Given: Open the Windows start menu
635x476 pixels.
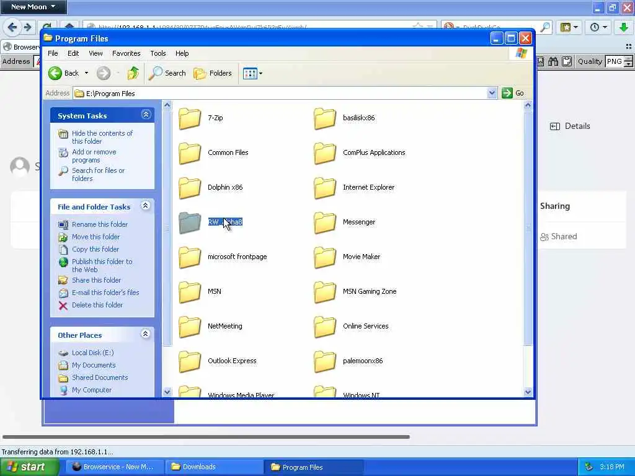Looking at the screenshot, I should tap(29, 467).
